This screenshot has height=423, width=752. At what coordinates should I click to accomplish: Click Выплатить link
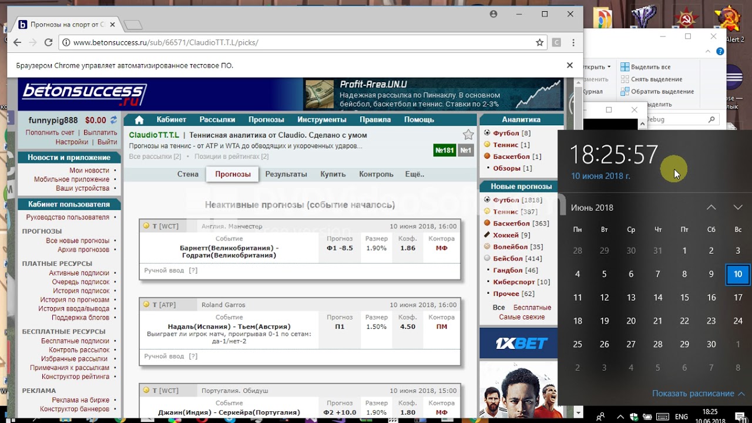point(100,133)
